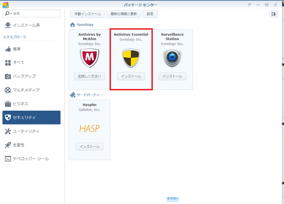Viewport: 284px width, 204px height.
Task: Click 最新の情報に更新 refresh button
Action: point(124,14)
